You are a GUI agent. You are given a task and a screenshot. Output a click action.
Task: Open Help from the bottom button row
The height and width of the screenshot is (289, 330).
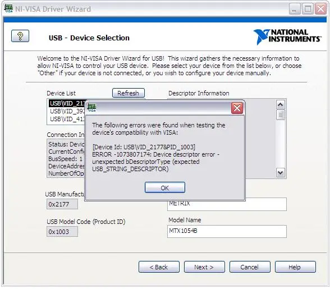[295, 267]
